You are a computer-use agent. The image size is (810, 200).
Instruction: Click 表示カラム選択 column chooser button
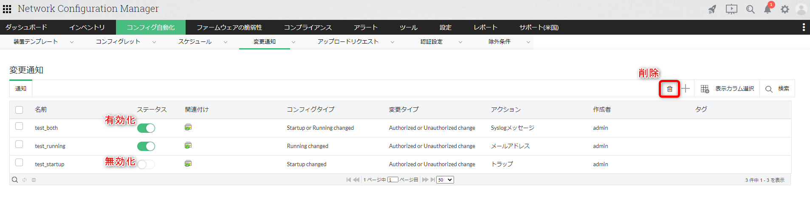click(727, 89)
